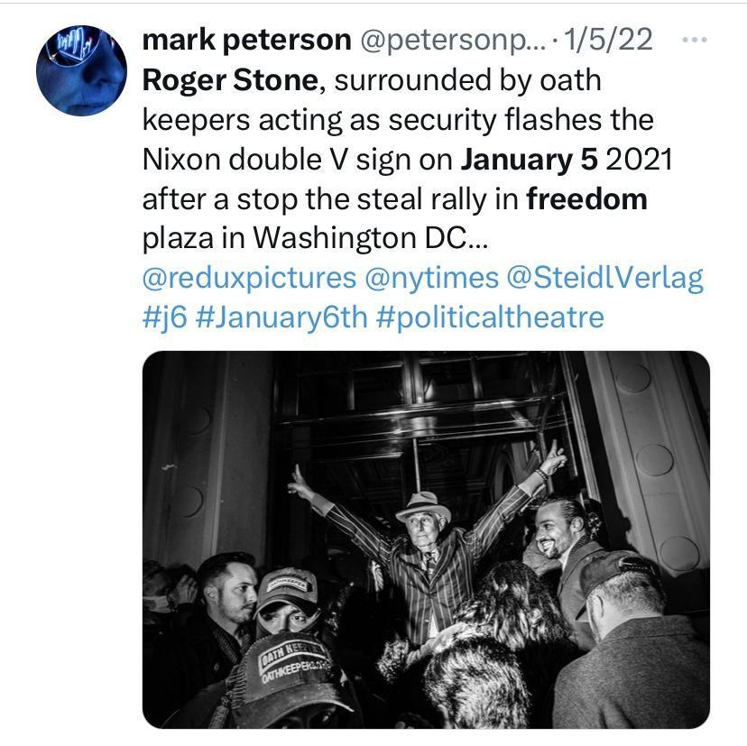Expand truncated text after Washington DC
Viewport: 747px width, 746px height.
[x=478, y=239]
